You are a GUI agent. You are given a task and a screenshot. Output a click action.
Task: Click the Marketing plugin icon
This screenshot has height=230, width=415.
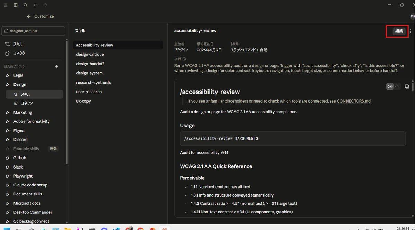point(7,112)
